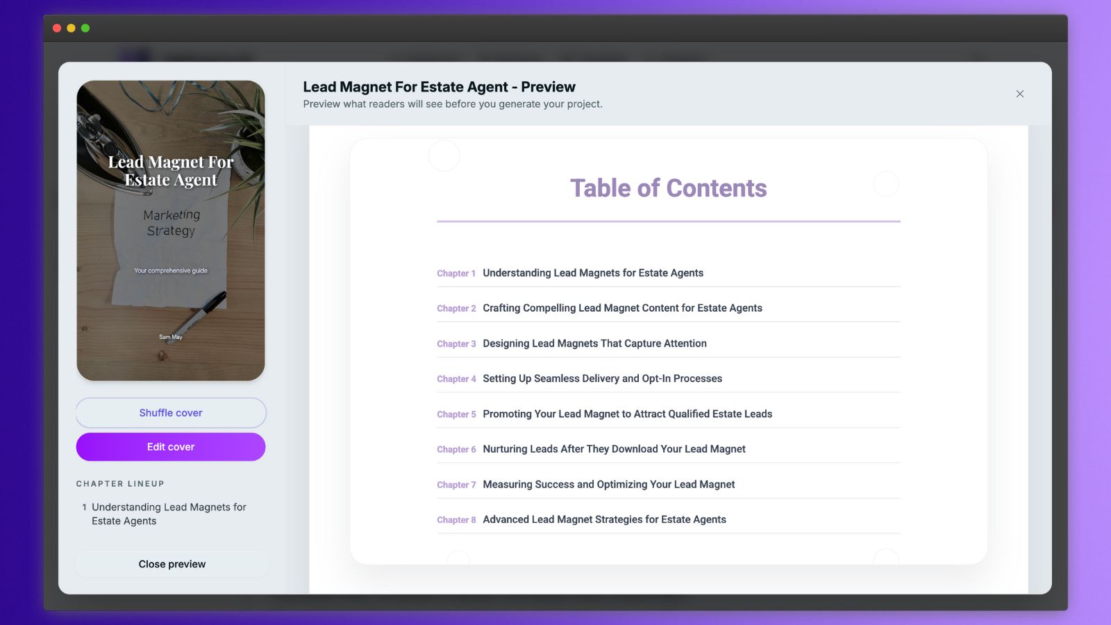
Task: Select chapter 1 in the Chapter Lineup list
Action: click(169, 514)
